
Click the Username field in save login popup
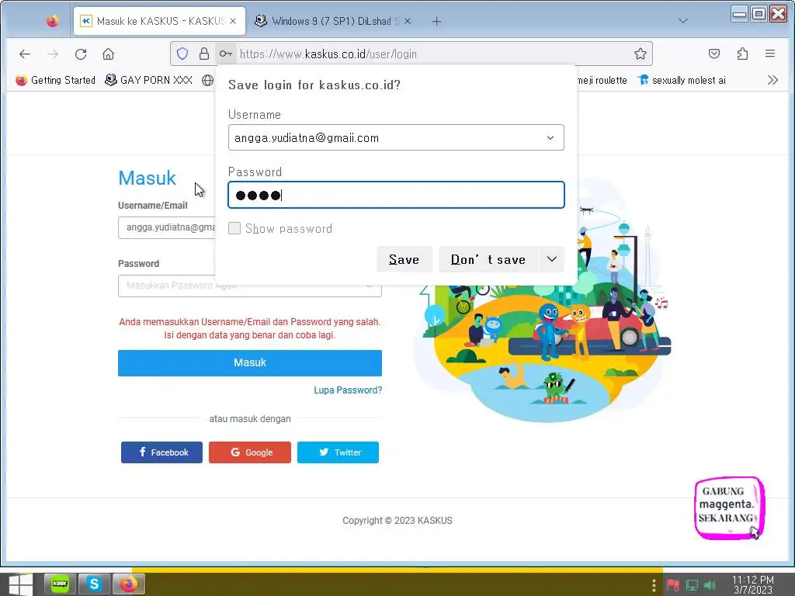396,137
